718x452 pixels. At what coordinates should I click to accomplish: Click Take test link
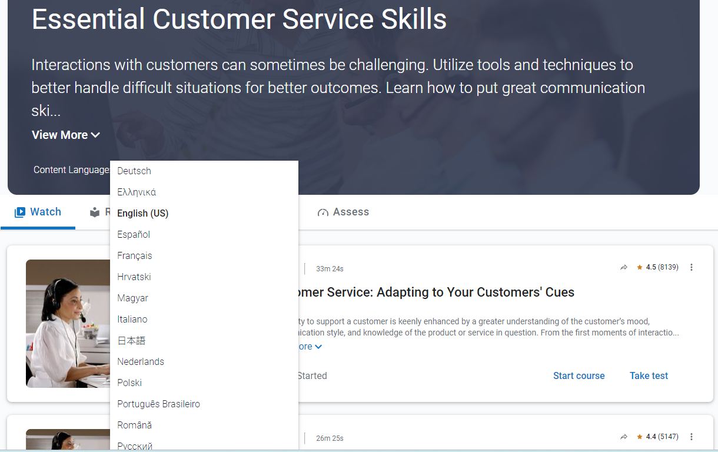(x=649, y=375)
